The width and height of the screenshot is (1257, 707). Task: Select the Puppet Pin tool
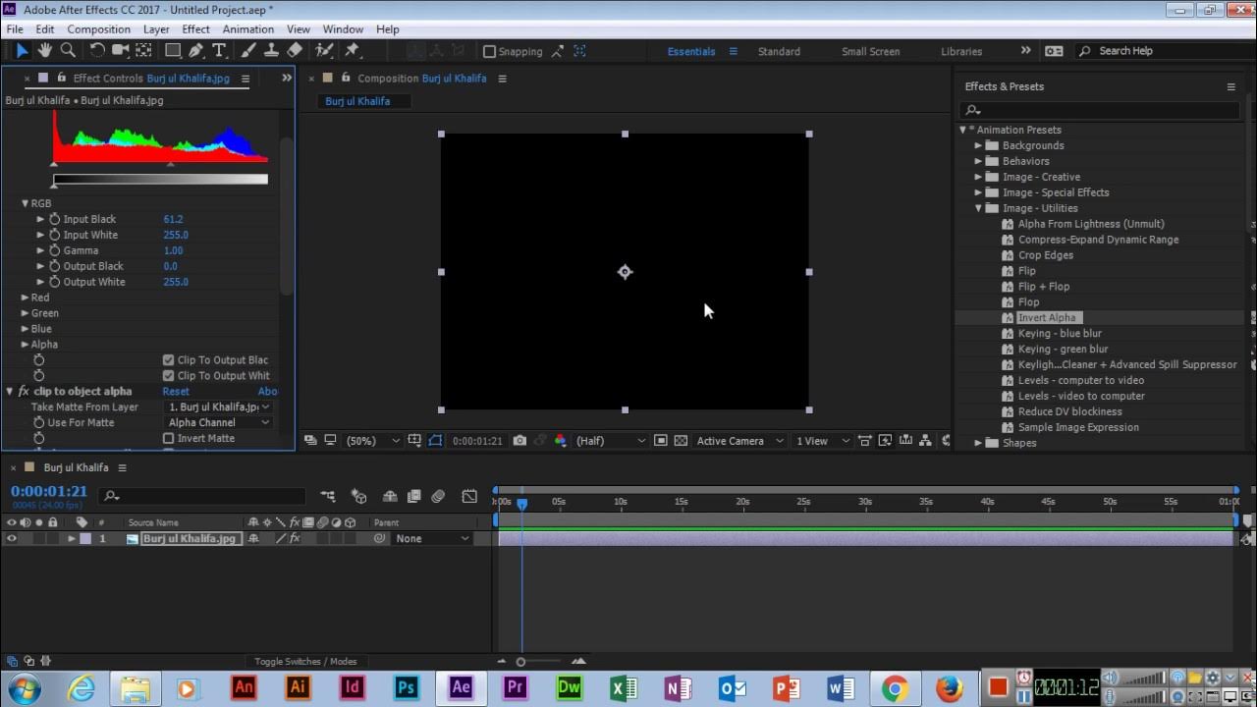coord(352,50)
